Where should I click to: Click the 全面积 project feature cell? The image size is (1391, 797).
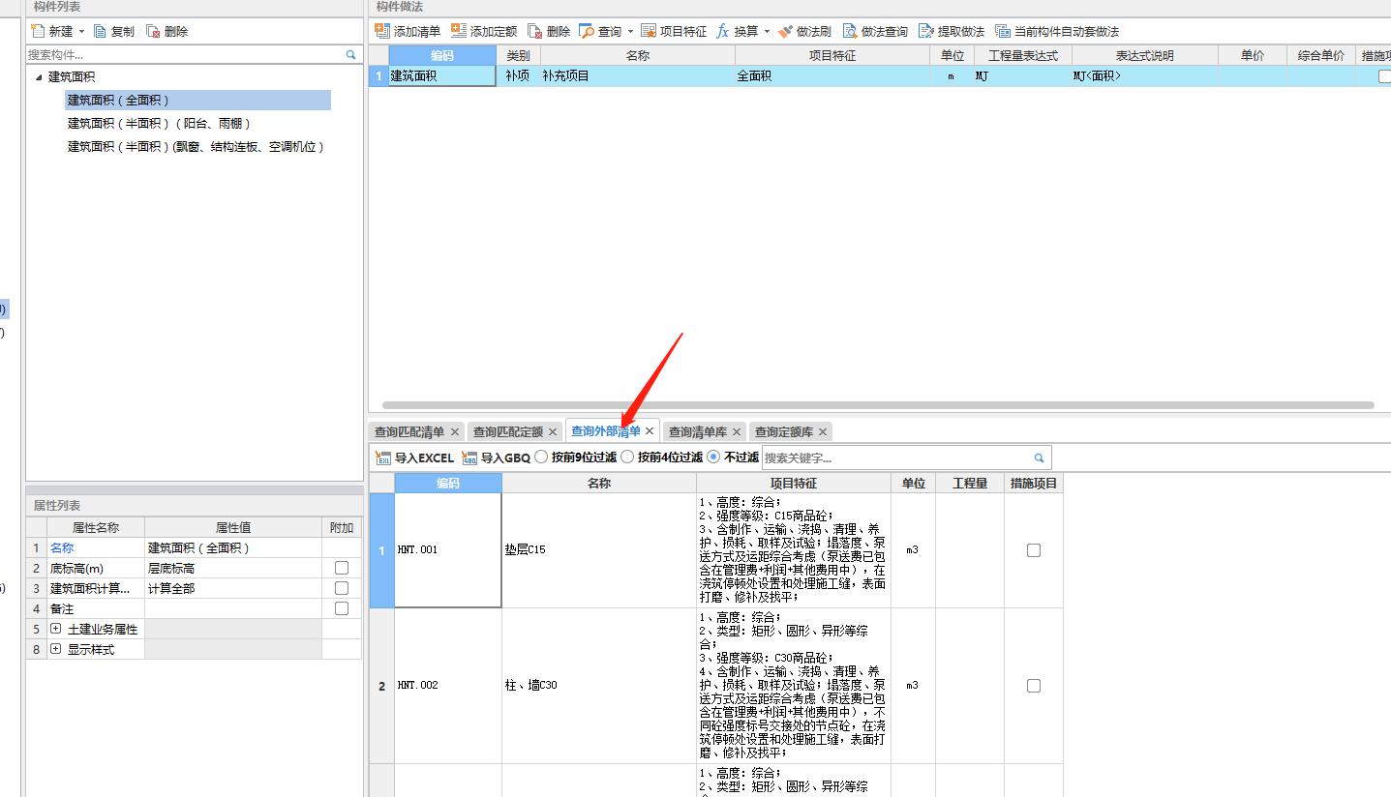point(832,75)
